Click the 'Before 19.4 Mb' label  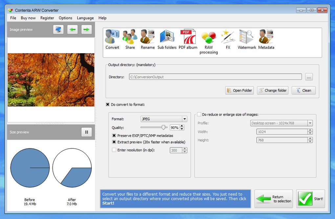pyautogui.click(x=30, y=202)
